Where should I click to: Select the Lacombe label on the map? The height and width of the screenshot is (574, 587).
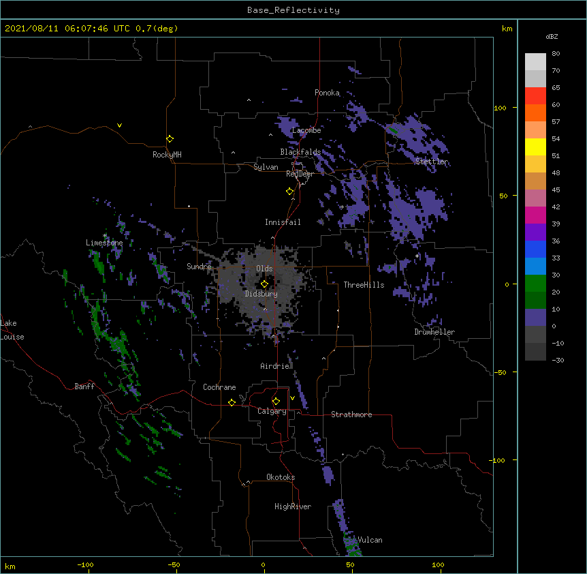coord(306,130)
